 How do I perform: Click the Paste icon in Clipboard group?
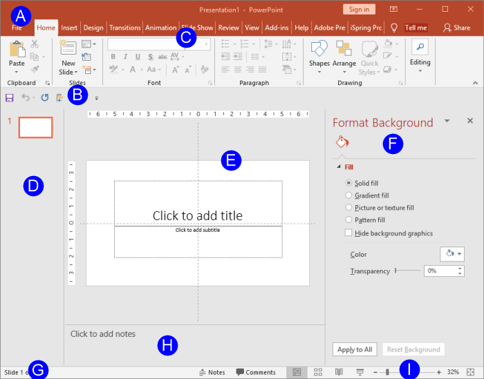pos(17,50)
